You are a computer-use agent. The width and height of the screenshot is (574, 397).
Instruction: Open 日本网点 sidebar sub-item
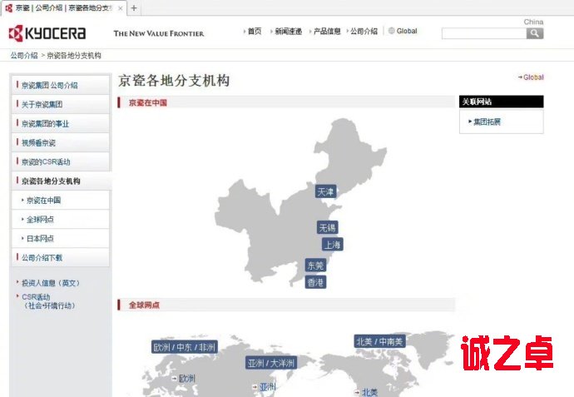(x=61, y=238)
